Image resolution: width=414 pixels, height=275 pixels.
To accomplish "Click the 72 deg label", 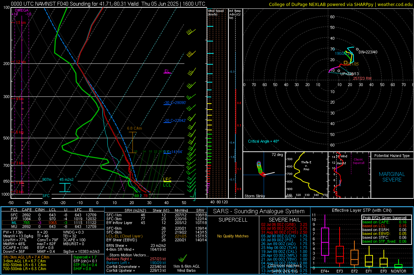I will 277,155.
